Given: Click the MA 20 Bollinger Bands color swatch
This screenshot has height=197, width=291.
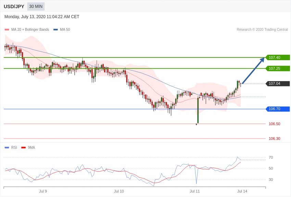Looking at the screenshot, I should (7, 30).
